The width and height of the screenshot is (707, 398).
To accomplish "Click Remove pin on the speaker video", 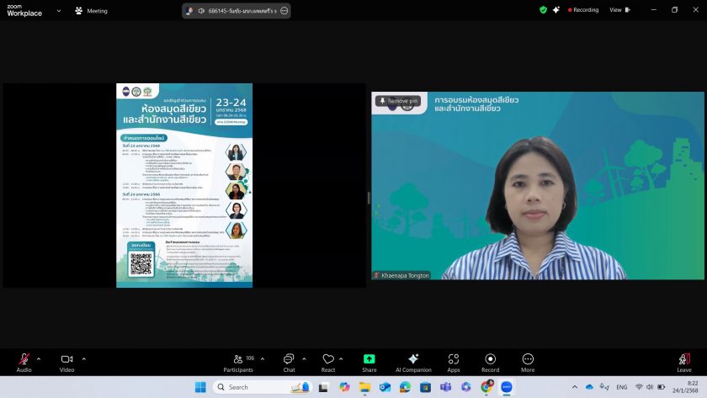I will pyautogui.click(x=398, y=101).
